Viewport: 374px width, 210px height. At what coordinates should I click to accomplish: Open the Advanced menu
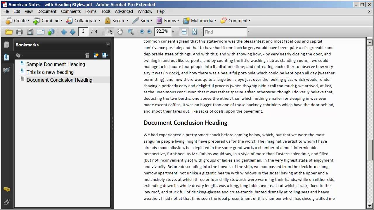[x=124, y=11]
